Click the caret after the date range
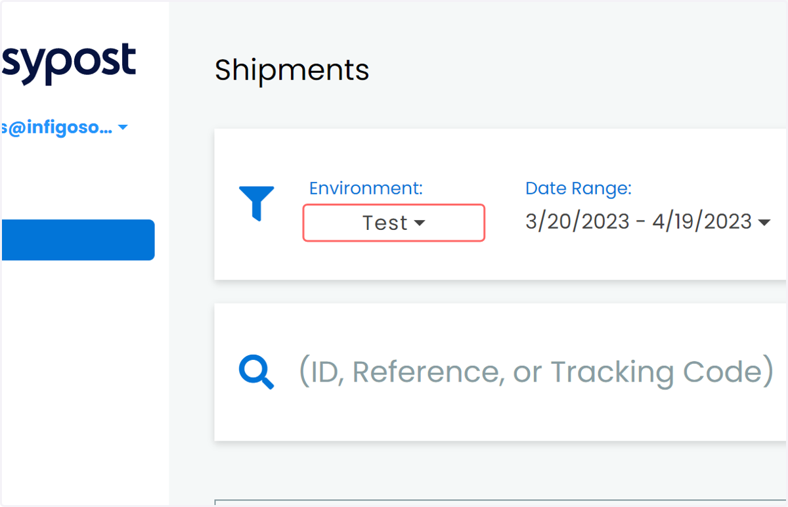Viewport: 788px width, 507px height. (x=764, y=223)
